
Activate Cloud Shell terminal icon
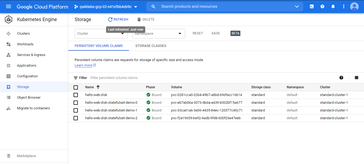(312, 6)
